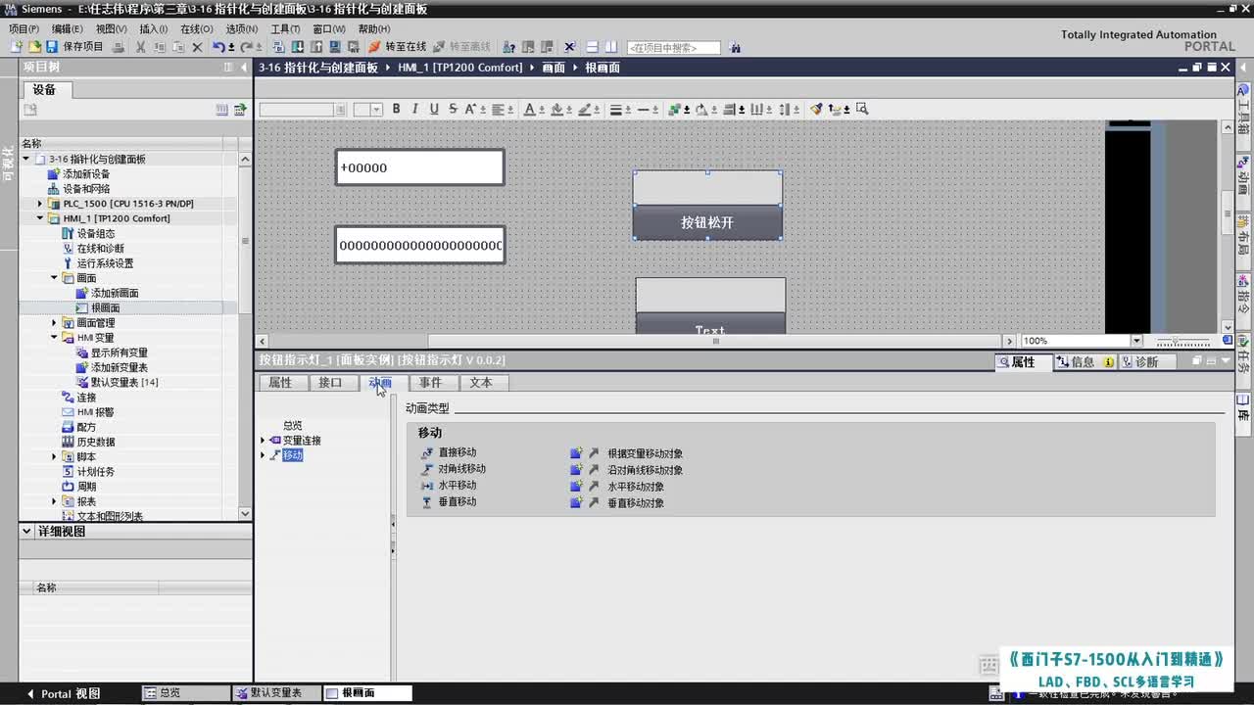Open the 项目(P) menu

tap(24, 29)
